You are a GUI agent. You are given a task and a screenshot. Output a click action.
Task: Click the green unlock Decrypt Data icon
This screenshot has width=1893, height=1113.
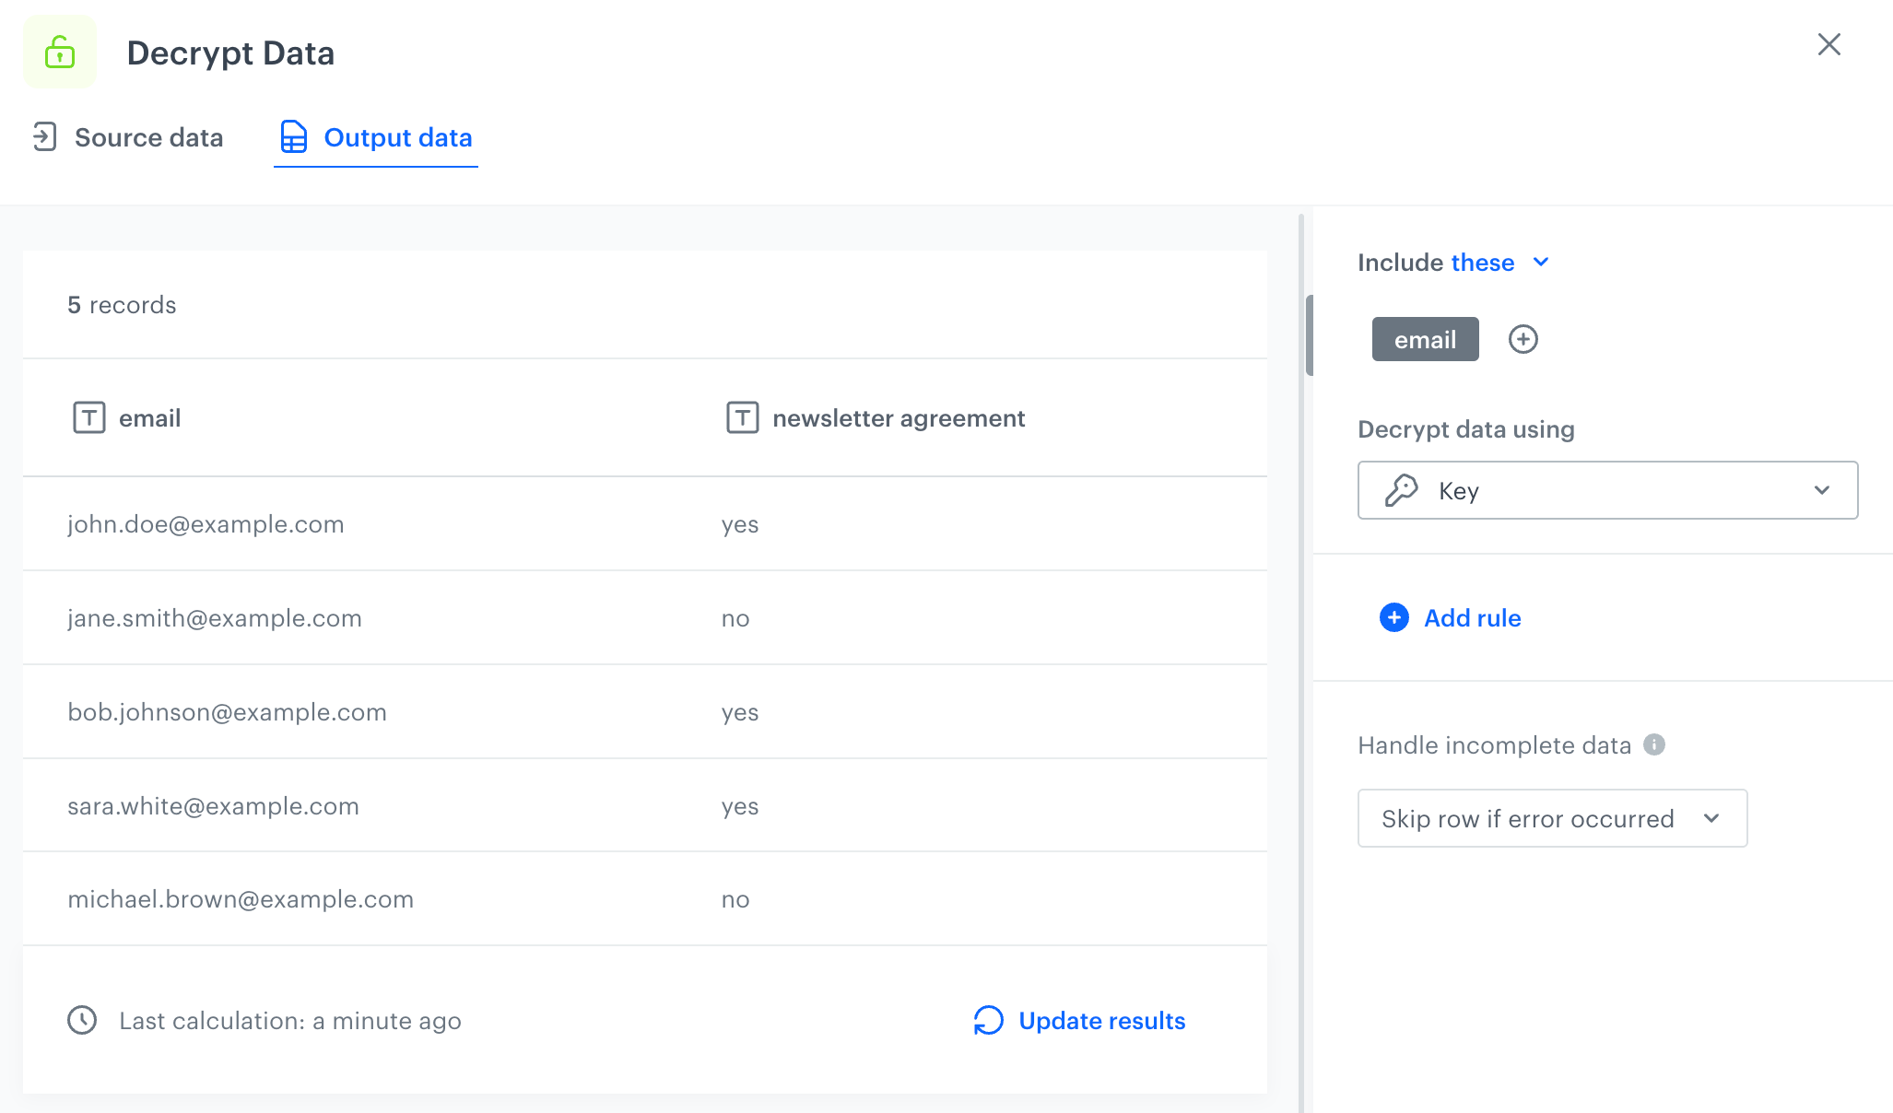[x=60, y=53]
